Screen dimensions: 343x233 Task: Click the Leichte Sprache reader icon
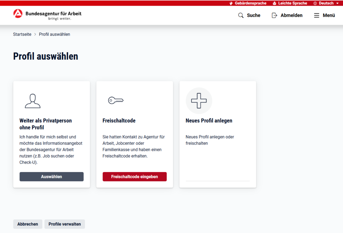pos(274,3)
